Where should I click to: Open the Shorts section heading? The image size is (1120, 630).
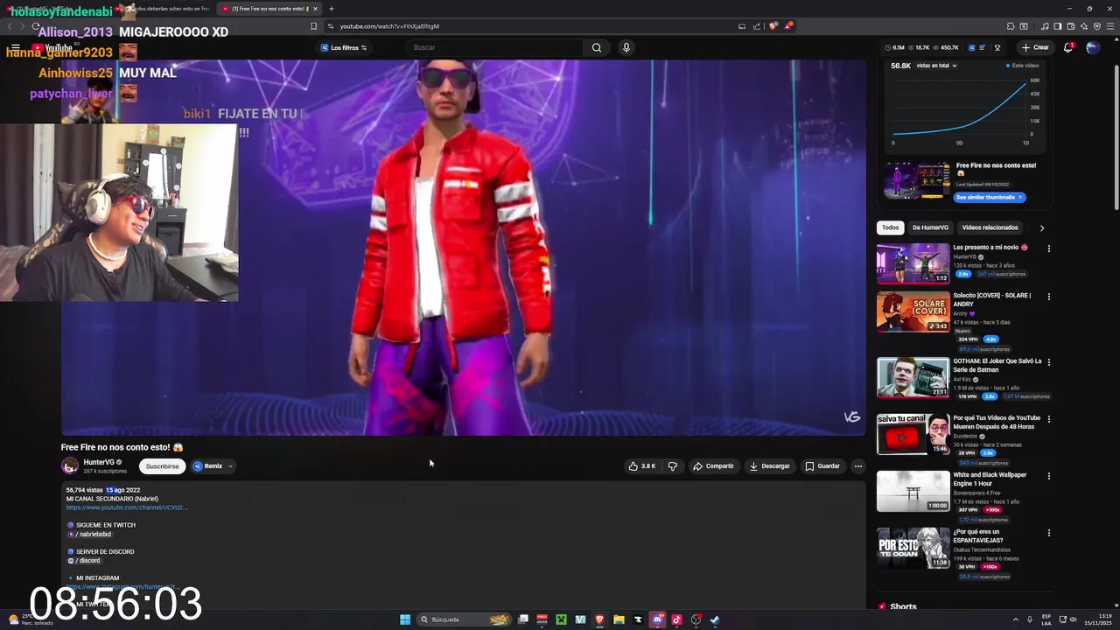click(x=903, y=606)
